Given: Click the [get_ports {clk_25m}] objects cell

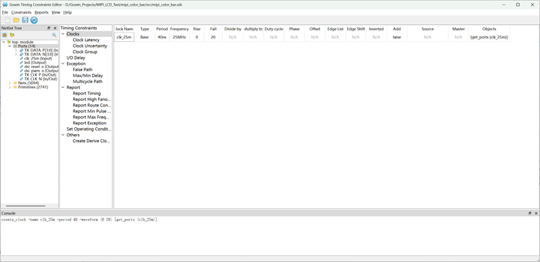Looking at the screenshot, I should coord(489,37).
